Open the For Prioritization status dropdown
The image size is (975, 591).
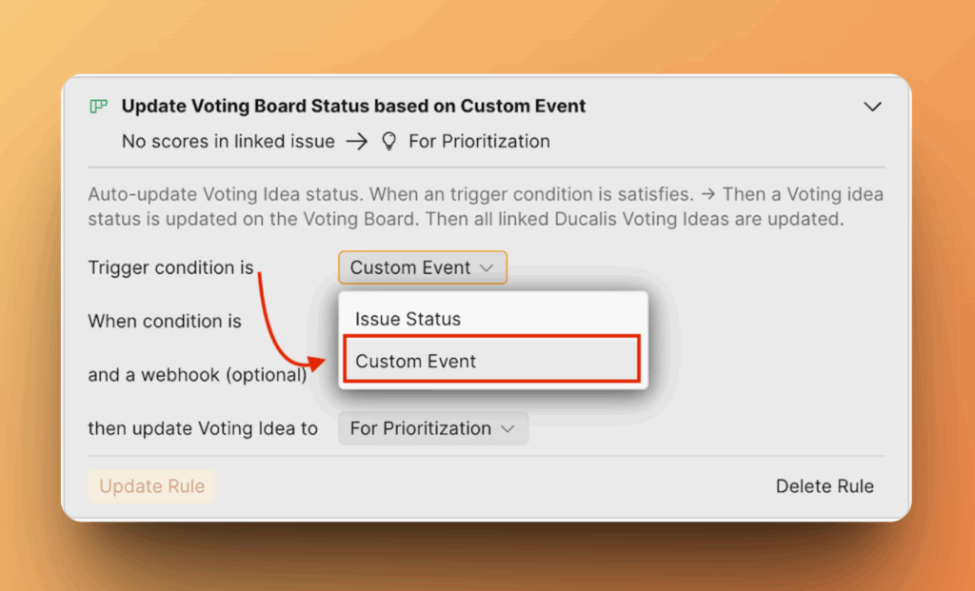tap(433, 428)
